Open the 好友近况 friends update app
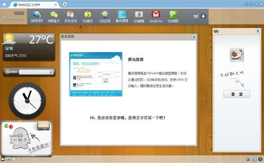Image resolution: width=264 pixels, height=163 pixels. coord(71,17)
